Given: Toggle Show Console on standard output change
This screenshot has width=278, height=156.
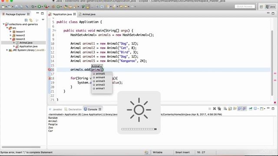Looking at the screenshot, I should 239,109.
